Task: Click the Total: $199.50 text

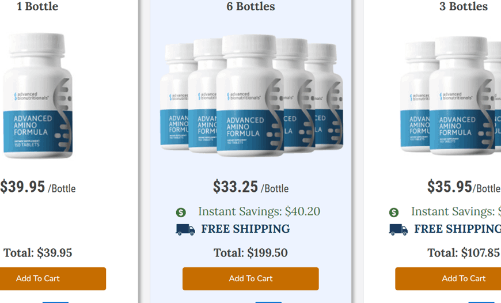Action: click(x=251, y=253)
